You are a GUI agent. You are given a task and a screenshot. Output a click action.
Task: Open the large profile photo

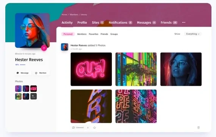point(32,30)
